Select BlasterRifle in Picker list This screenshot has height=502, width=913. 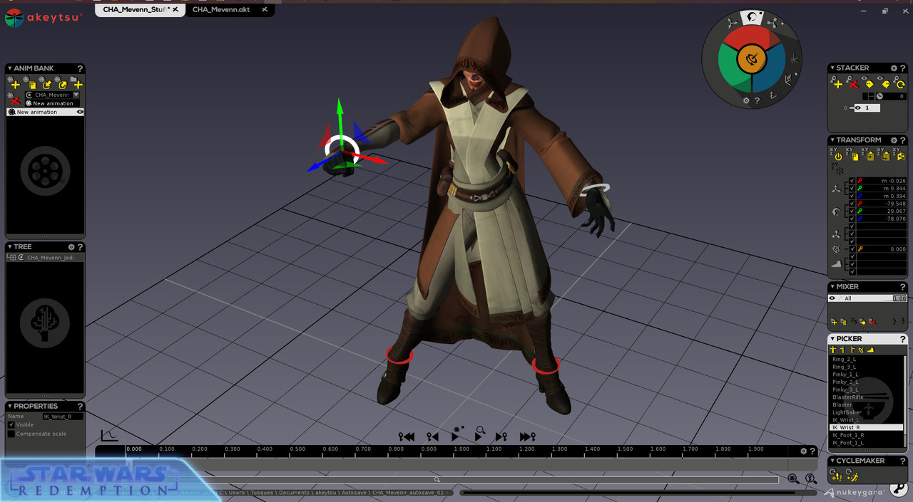pyautogui.click(x=866, y=397)
